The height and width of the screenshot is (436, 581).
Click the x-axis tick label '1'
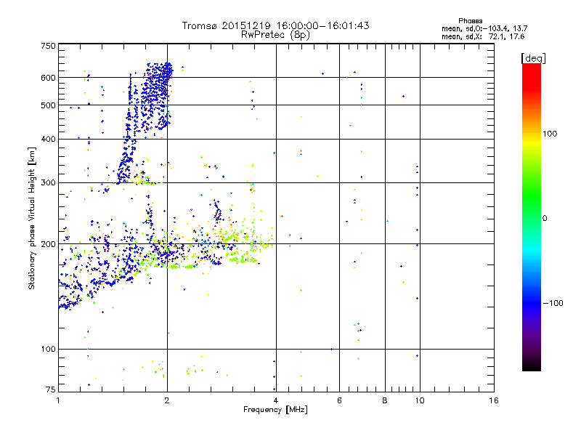(x=58, y=400)
